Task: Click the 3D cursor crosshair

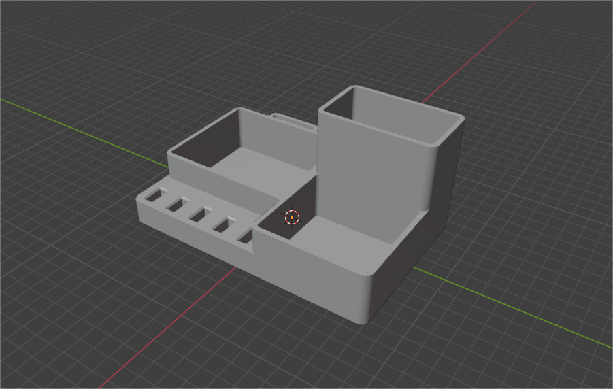Action: coord(292,217)
